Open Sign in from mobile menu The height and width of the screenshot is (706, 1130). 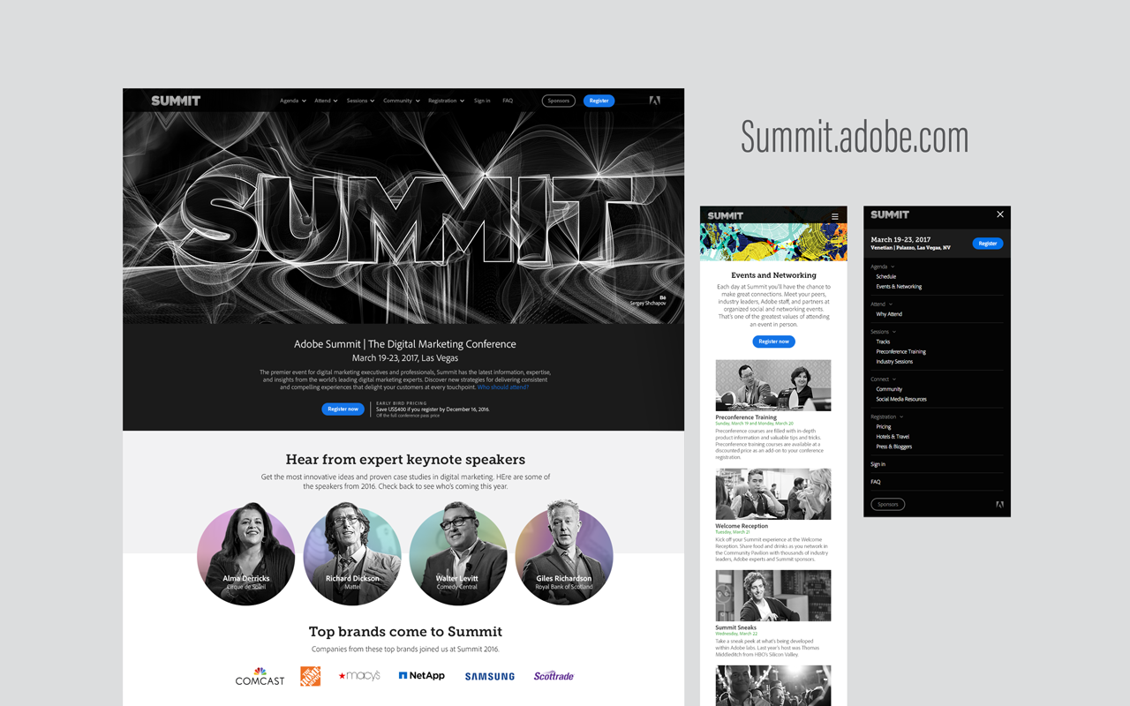point(878,464)
